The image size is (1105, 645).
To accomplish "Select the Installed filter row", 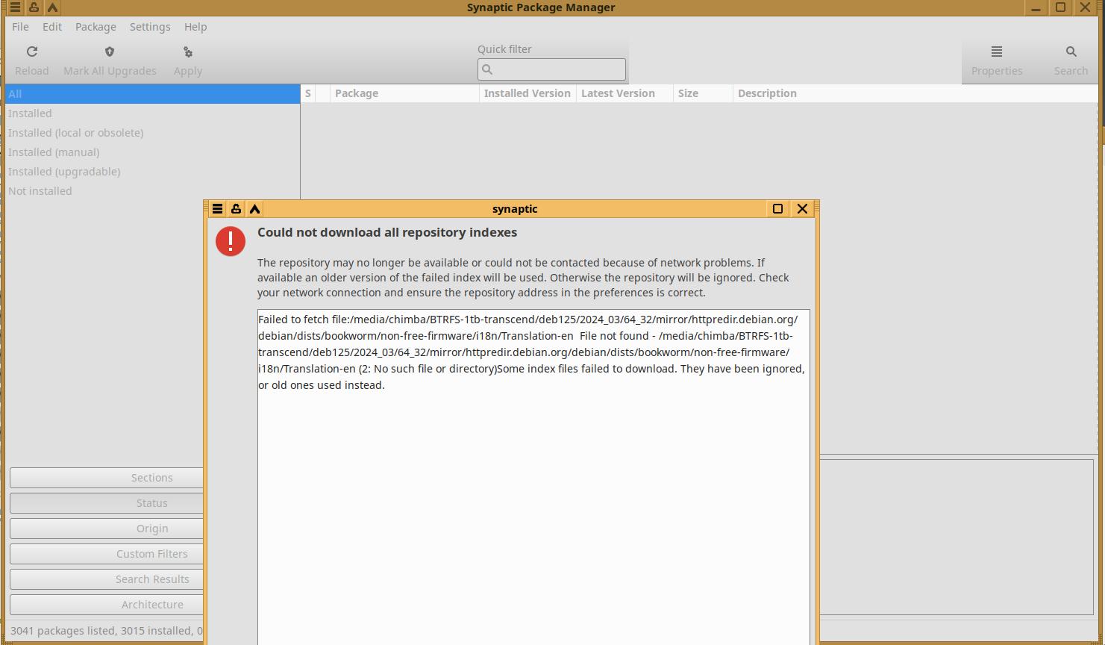I will pyautogui.click(x=152, y=113).
